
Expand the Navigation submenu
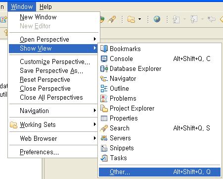(53, 111)
